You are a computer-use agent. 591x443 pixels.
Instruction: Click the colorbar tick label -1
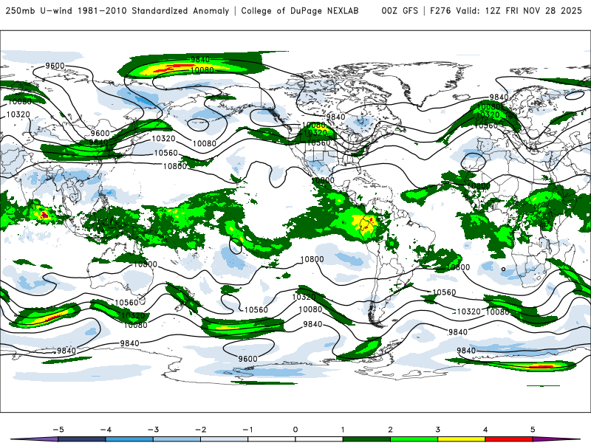[x=247, y=430]
